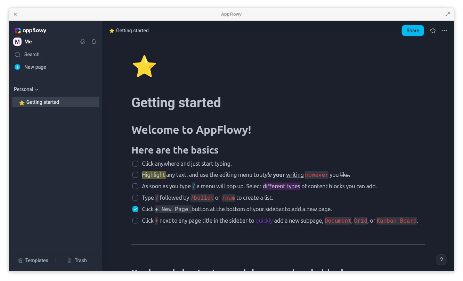Click the New page plus icon

pos(17,67)
